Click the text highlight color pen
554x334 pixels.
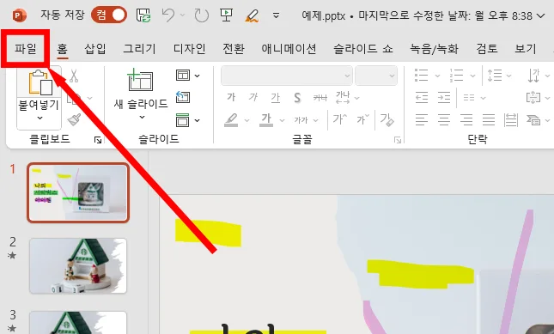(x=231, y=119)
